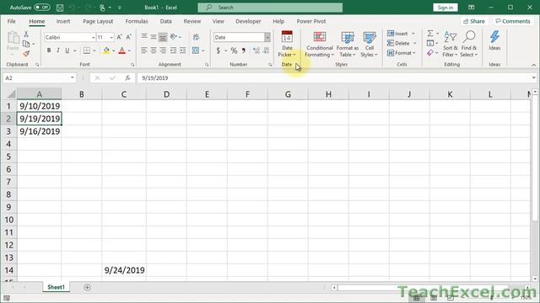540x303 pixels.
Task: Expand the formula bar
Action: tap(533, 78)
